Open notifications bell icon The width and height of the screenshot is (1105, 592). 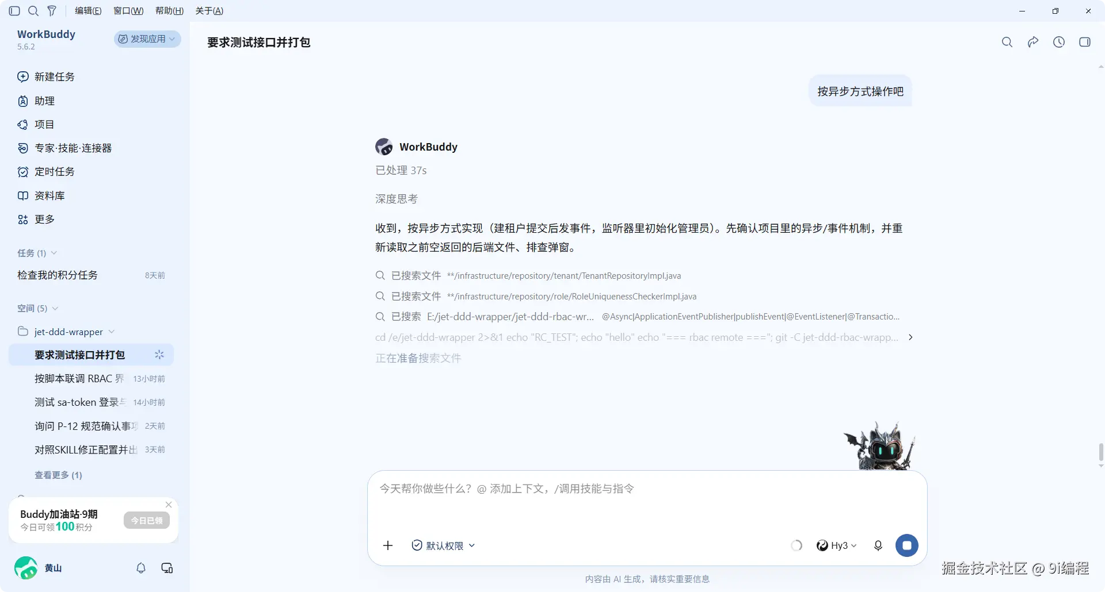(x=141, y=568)
